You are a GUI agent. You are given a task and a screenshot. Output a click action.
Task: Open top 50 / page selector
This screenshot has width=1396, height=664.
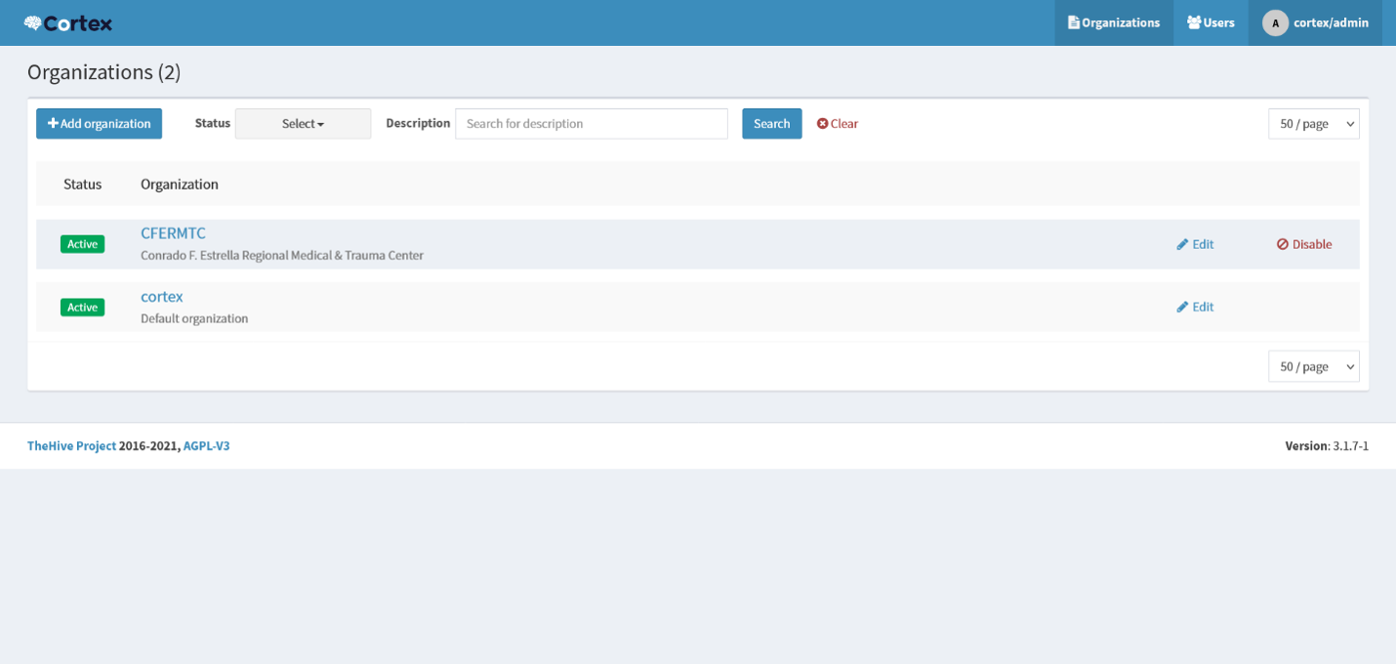tap(1313, 123)
